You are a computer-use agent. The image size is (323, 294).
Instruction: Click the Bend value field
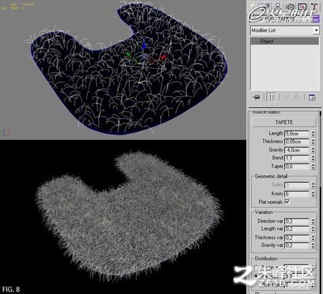(x=297, y=158)
